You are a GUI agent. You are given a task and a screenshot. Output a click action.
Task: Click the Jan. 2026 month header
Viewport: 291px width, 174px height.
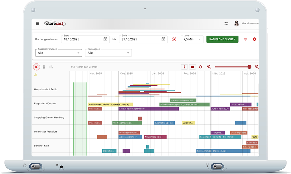point(158,74)
